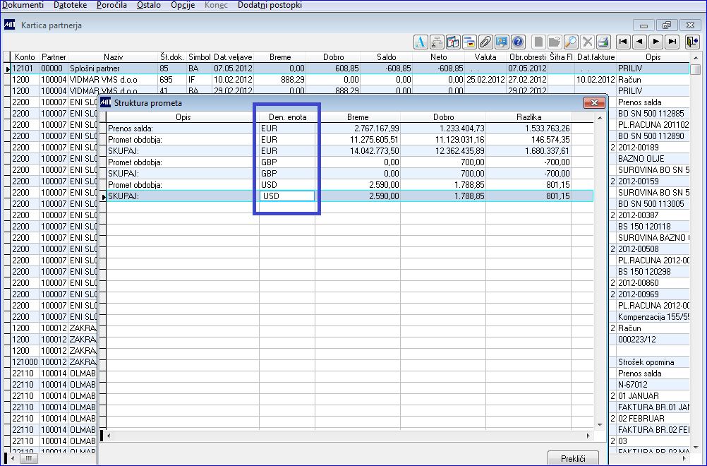
Task: Click the dialog vertical scrollbar down arrow
Action: coord(600,424)
